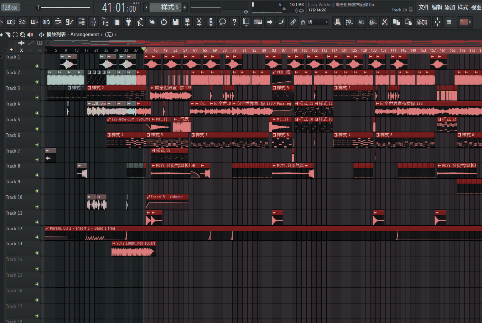Viewport: 482px width, 323px height.
Task: Click the save project floppy icon
Action: [175, 22]
